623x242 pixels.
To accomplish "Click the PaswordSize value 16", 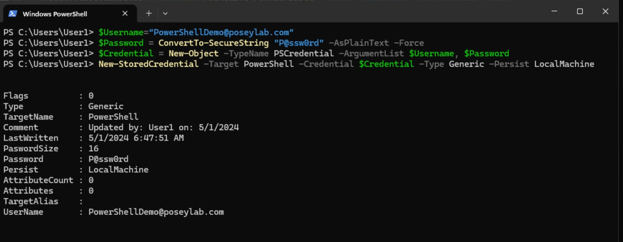I will point(94,149).
